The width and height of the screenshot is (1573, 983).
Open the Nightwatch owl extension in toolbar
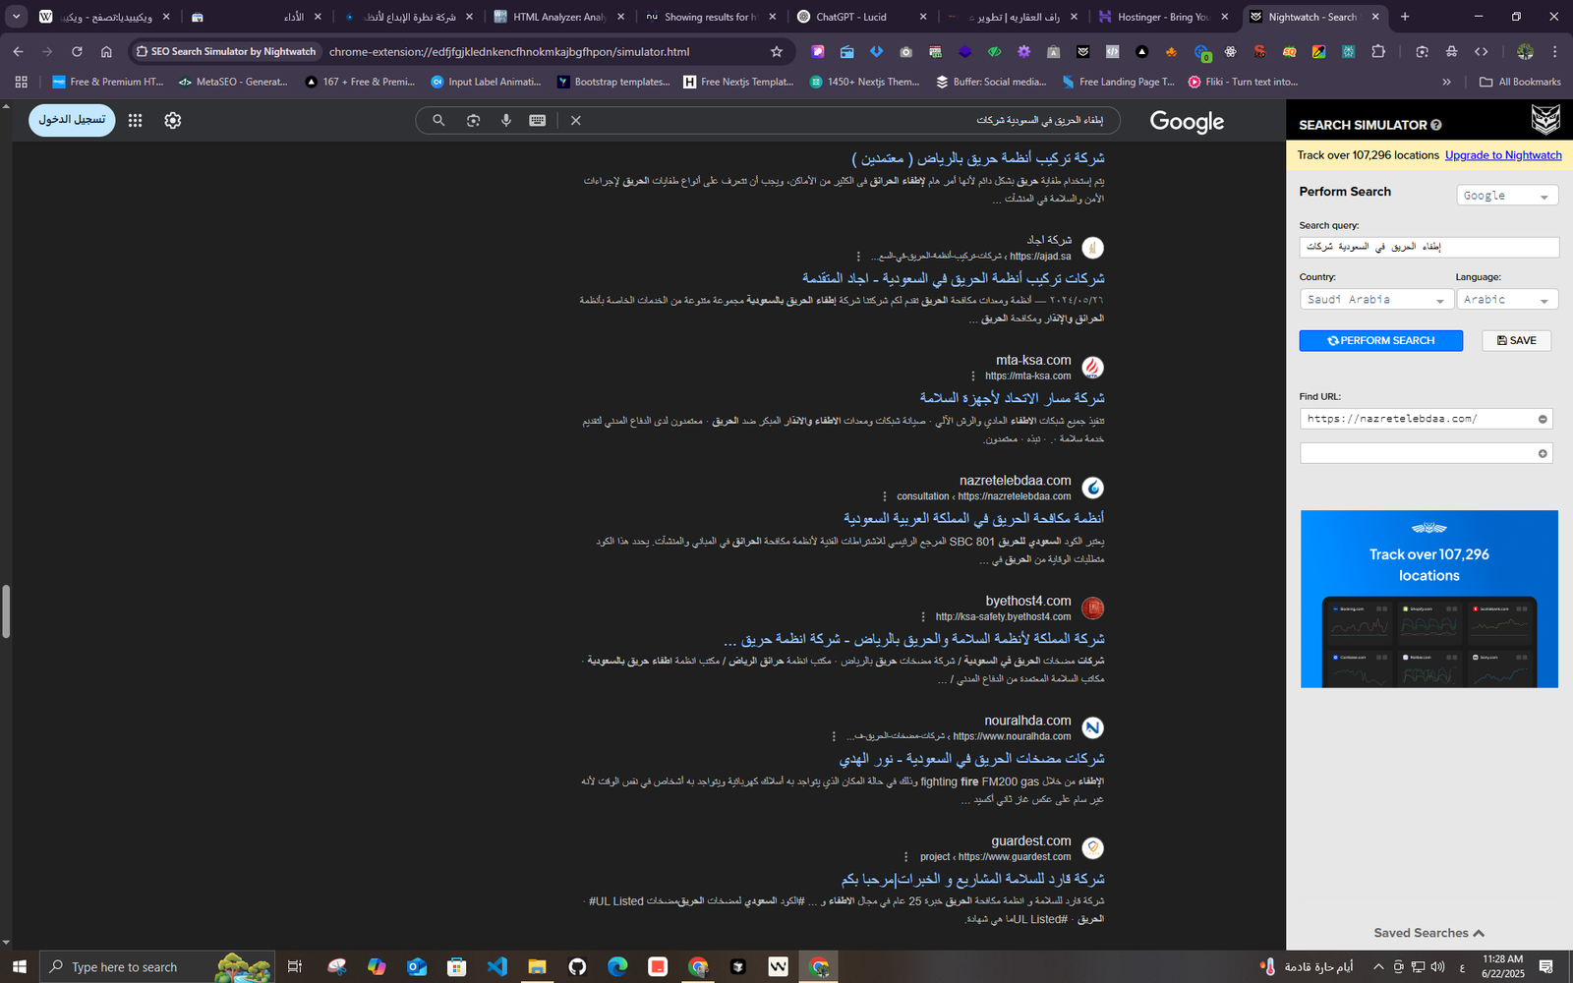(x=1082, y=51)
